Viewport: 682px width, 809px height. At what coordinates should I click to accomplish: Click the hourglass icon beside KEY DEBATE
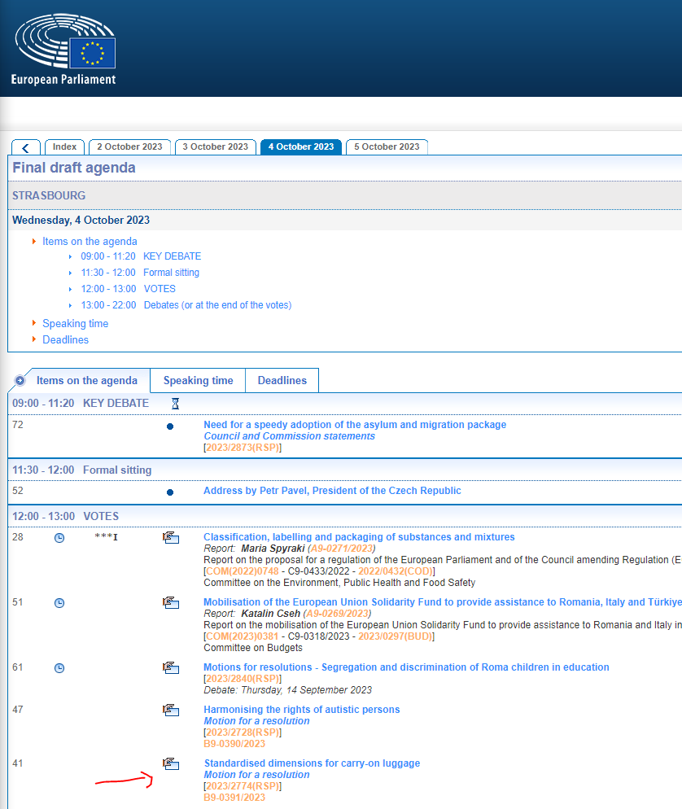175,404
